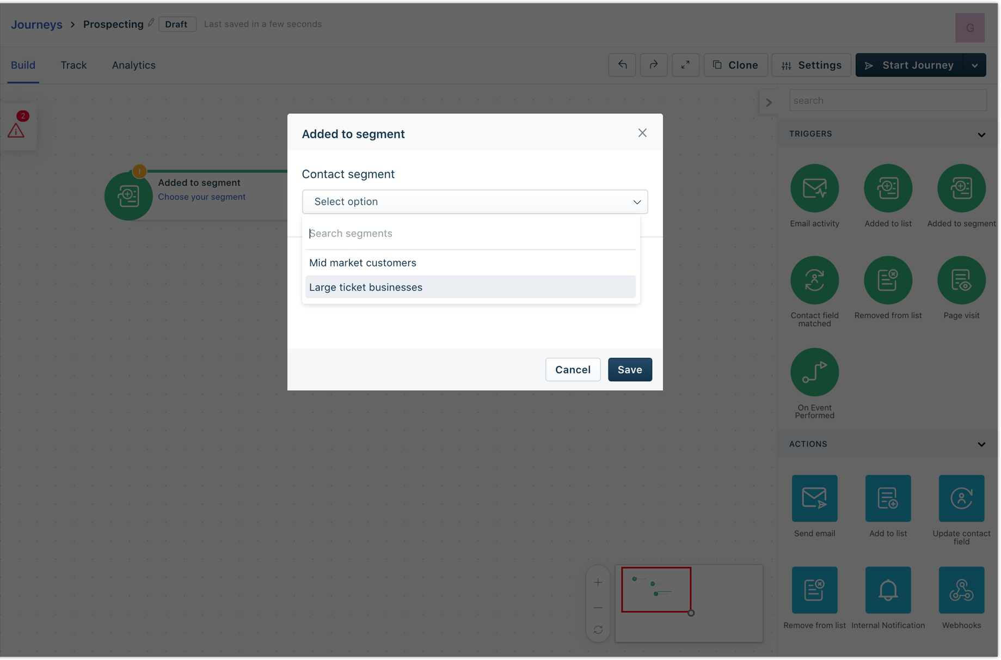The image size is (1001, 660).
Task: Select the Add to list action icon
Action: [x=888, y=498]
